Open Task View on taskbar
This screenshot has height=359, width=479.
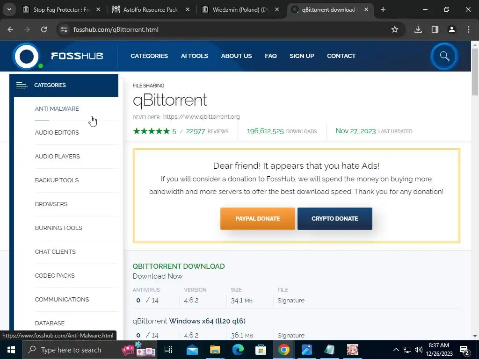pyautogui.click(x=168, y=350)
